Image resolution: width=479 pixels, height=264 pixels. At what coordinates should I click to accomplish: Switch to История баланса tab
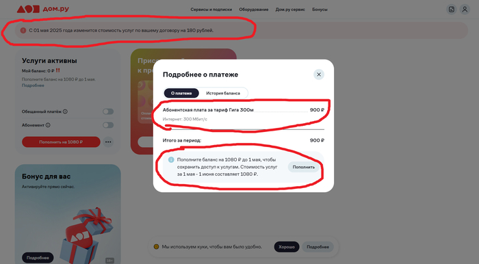pyautogui.click(x=223, y=93)
